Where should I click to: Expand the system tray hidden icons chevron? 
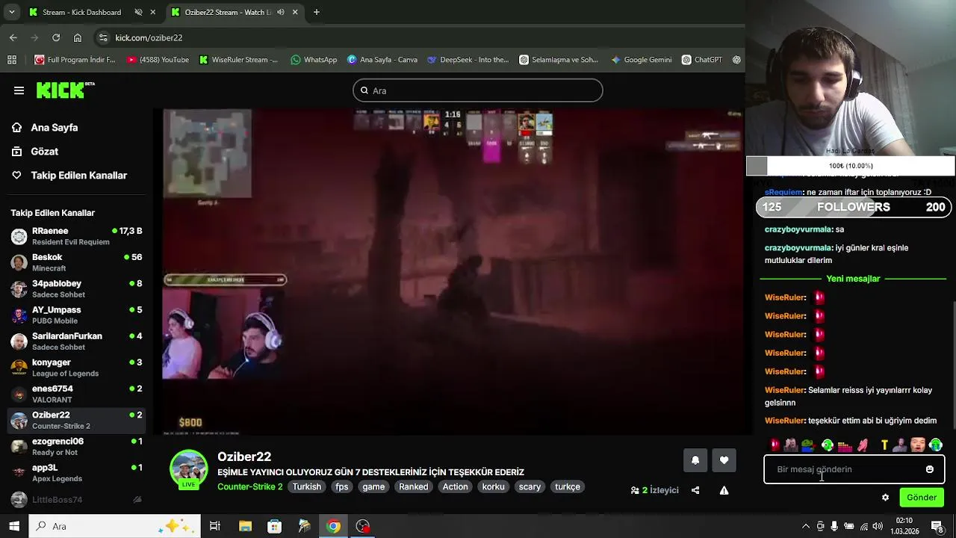point(805,527)
